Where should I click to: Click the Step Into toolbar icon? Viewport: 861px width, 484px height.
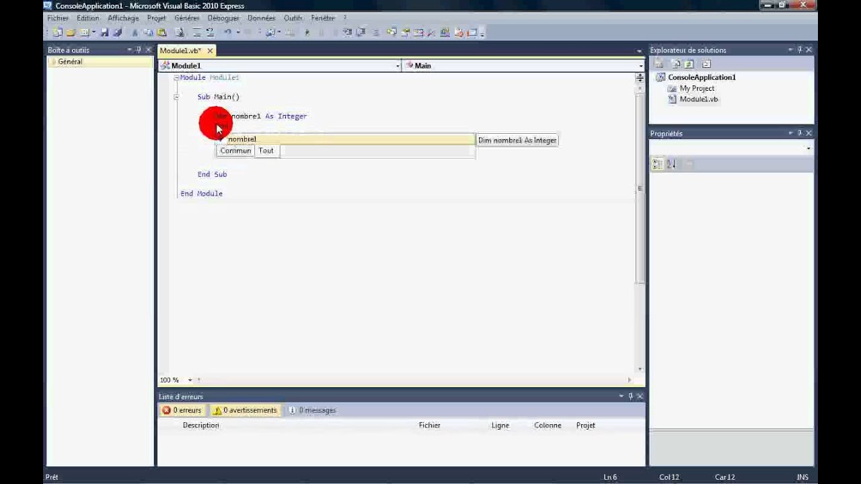tap(348, 32)
